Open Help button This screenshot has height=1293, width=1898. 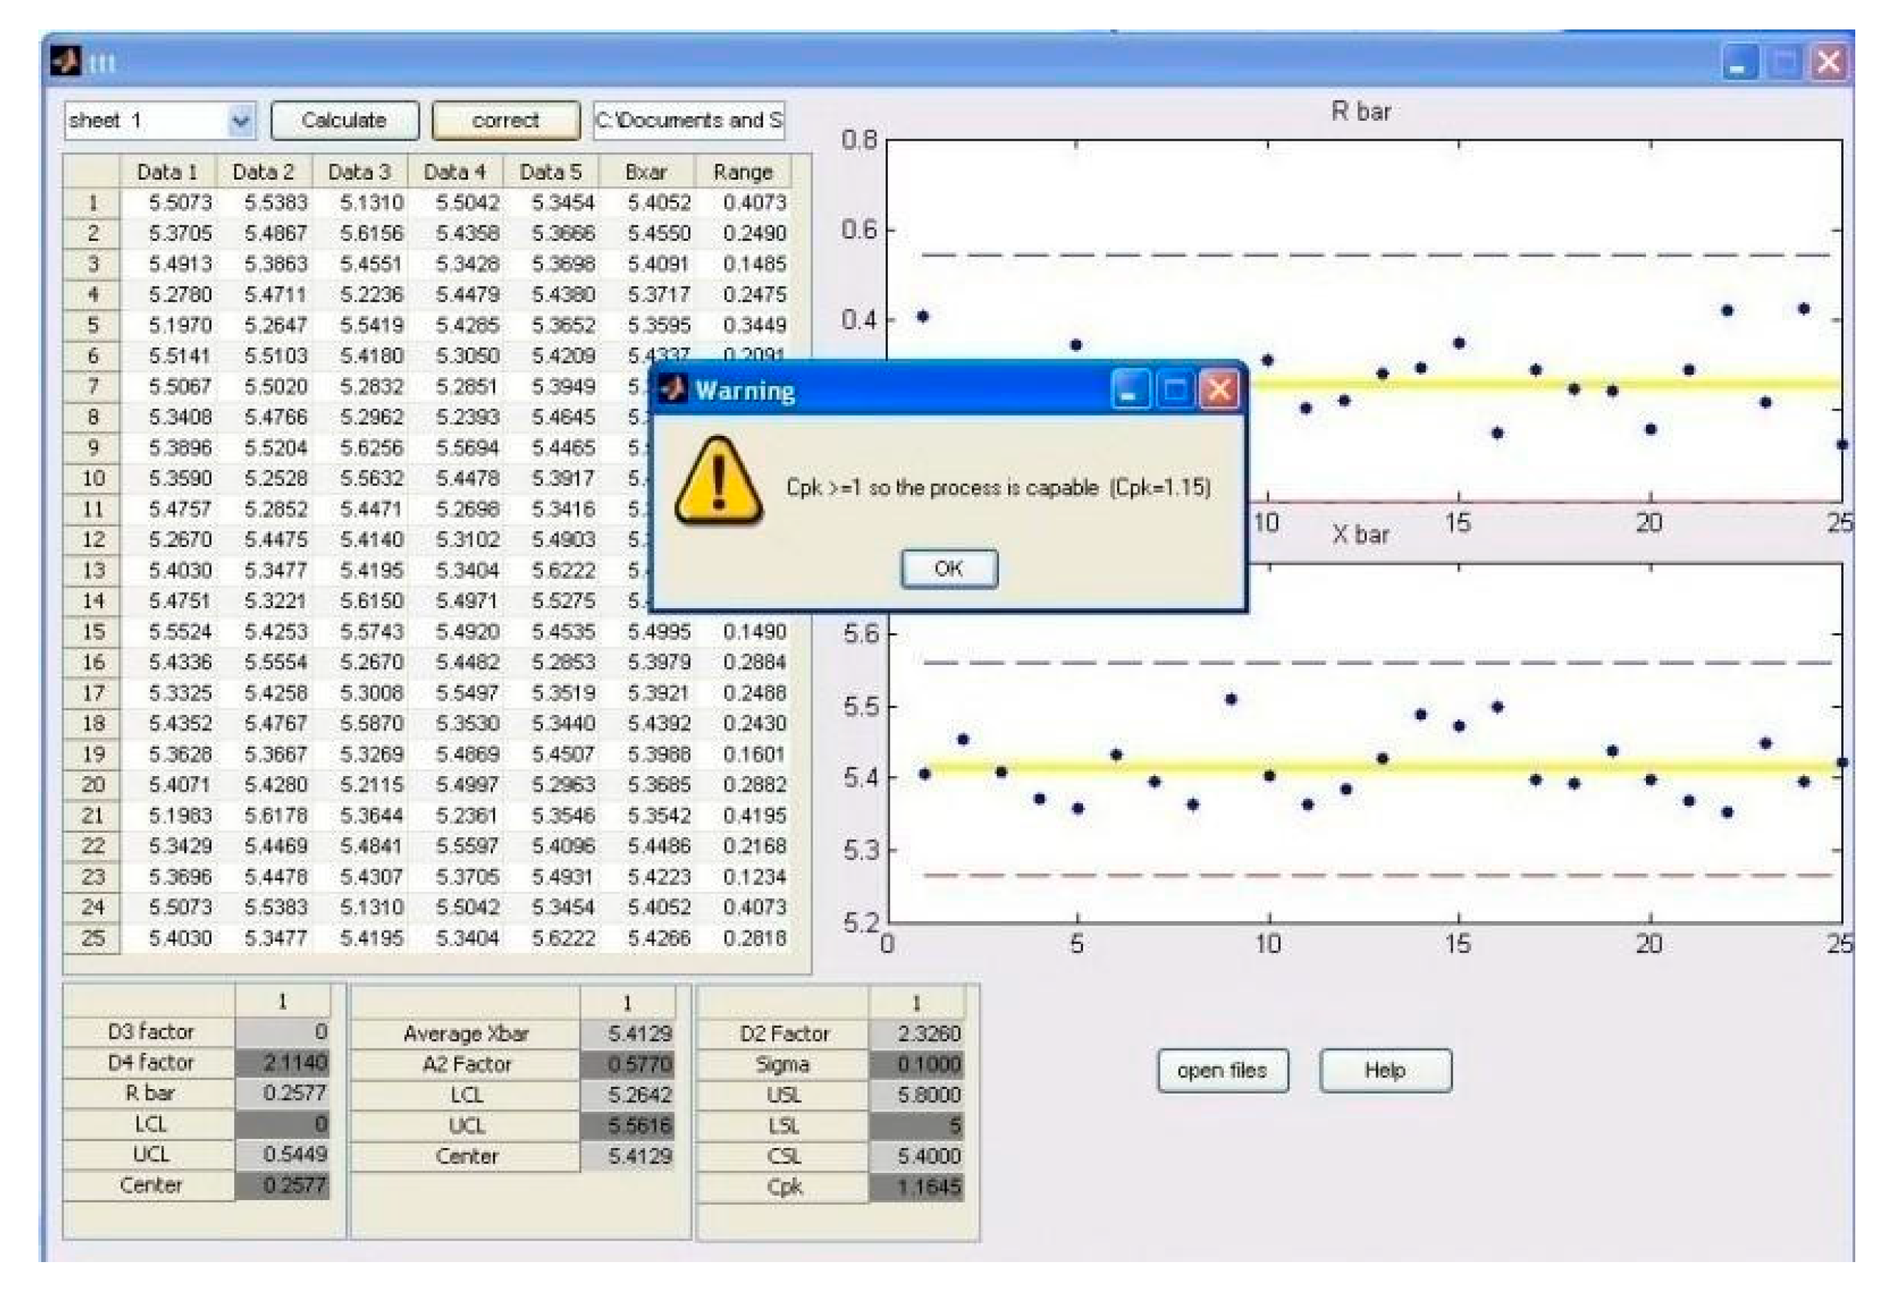(x=1385, y=1069)
